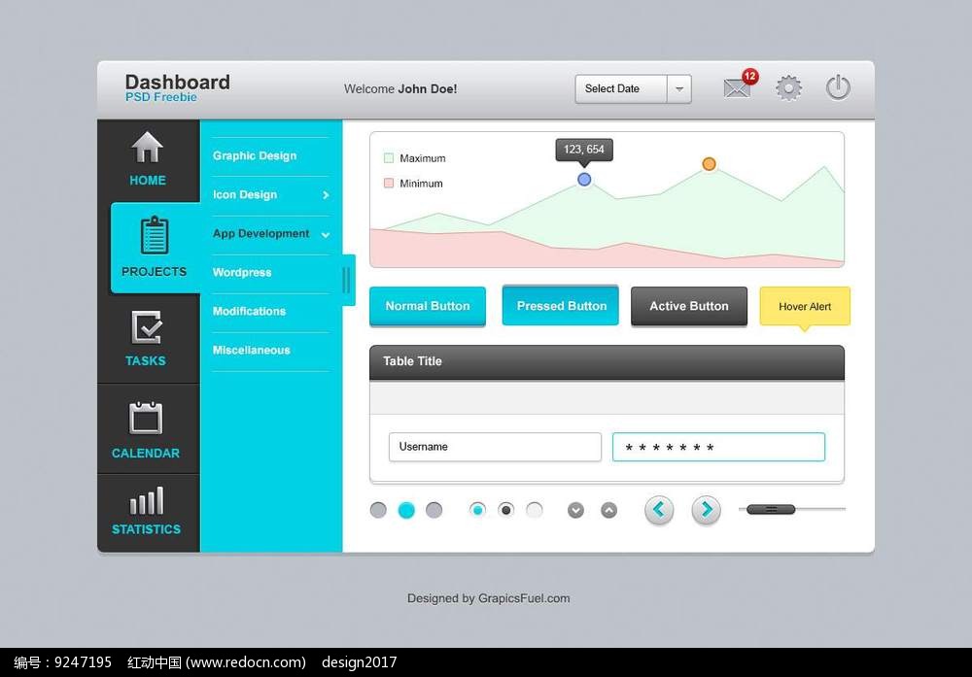Click the power logout icon

pyautogui.click(x=838, y=88)
